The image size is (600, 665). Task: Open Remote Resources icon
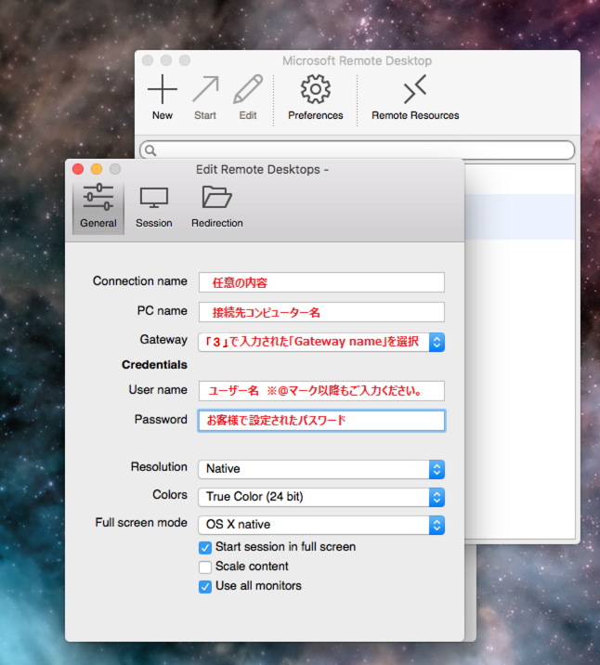415,89
